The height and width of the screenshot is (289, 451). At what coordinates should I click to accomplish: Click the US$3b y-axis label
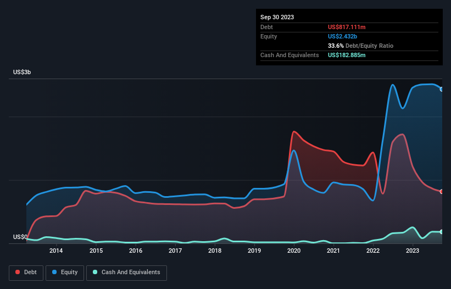tap(22, 72)
